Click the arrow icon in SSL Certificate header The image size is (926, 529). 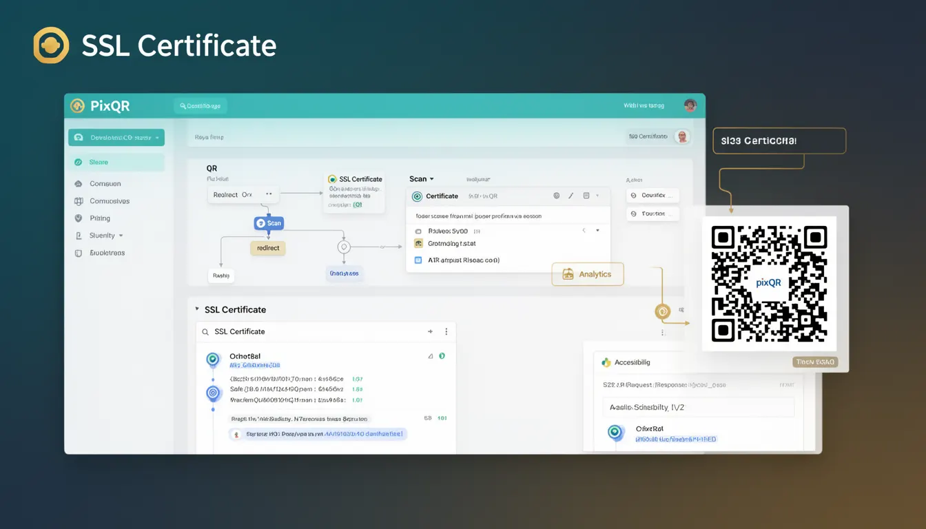pos(431,332)
